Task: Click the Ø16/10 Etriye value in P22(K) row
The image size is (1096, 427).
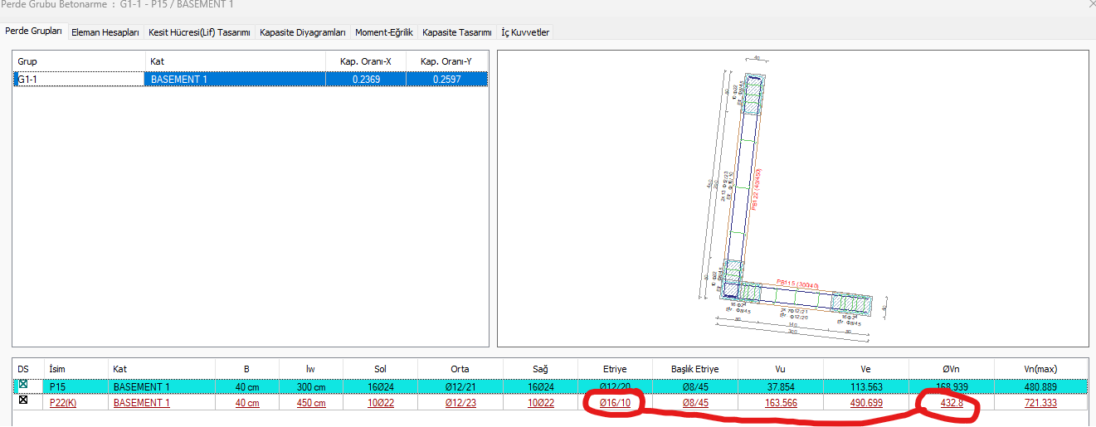Action: (615, 403)
